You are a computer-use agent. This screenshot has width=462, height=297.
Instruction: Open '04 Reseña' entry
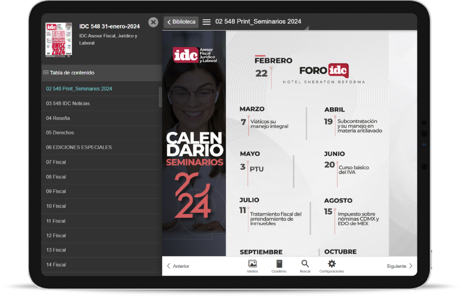(100, 118)
